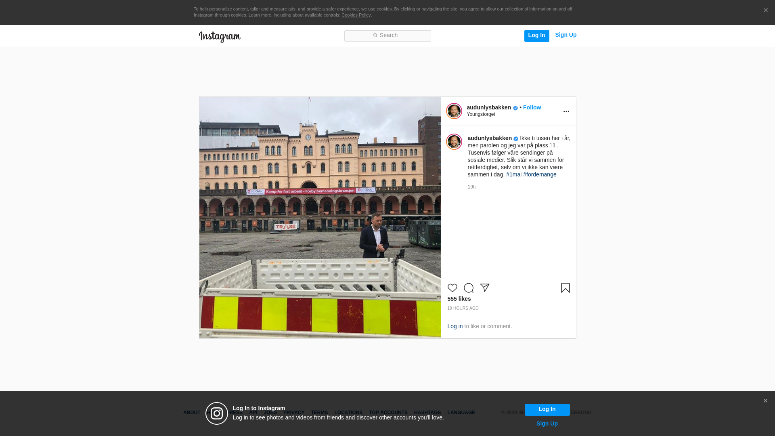Like the post with heart icon
The width and height of the screenshot is (775, 436).
point(452,288)
